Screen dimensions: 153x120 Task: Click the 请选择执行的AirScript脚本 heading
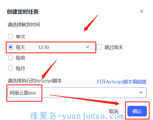pyautogui.click(x=35, y=81)
